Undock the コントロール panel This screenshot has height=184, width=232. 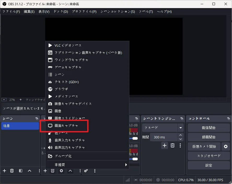pyautogui.click(x=228, y=119)
